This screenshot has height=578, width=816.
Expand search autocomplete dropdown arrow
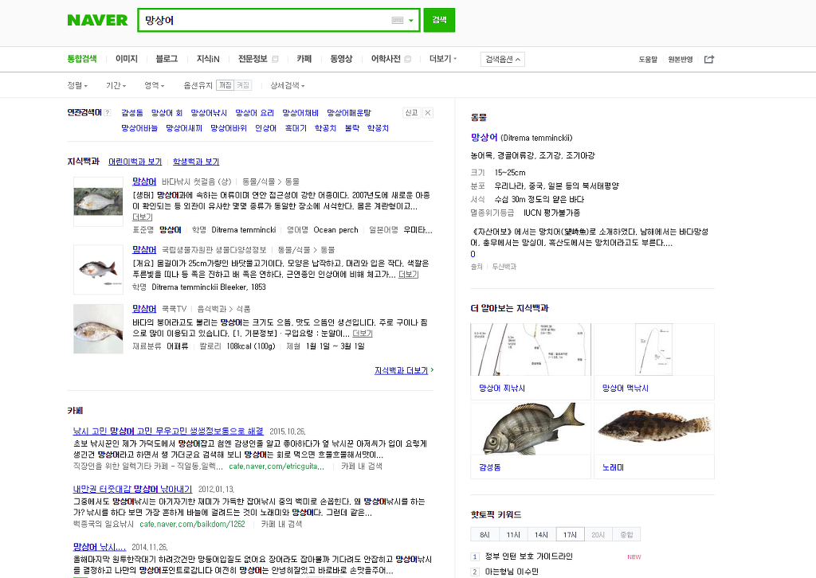411,21
